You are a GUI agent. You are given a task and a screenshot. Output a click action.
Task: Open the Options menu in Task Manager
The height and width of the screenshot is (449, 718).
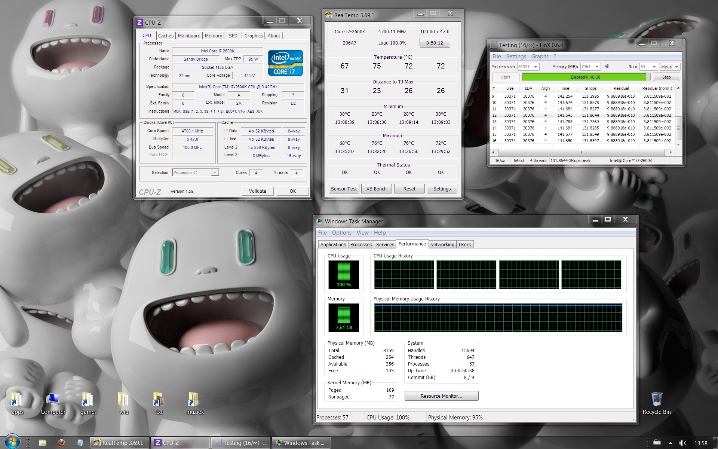341,232
